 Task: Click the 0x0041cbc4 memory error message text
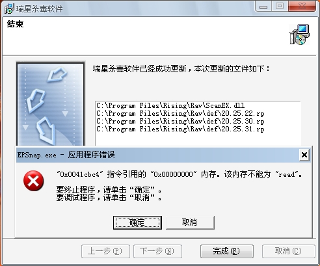pyautogui.click(x=179, y=174)
